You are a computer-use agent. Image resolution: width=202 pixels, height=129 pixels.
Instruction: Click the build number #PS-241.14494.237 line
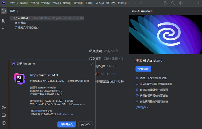pyautogui.click(x=59, y=81)
